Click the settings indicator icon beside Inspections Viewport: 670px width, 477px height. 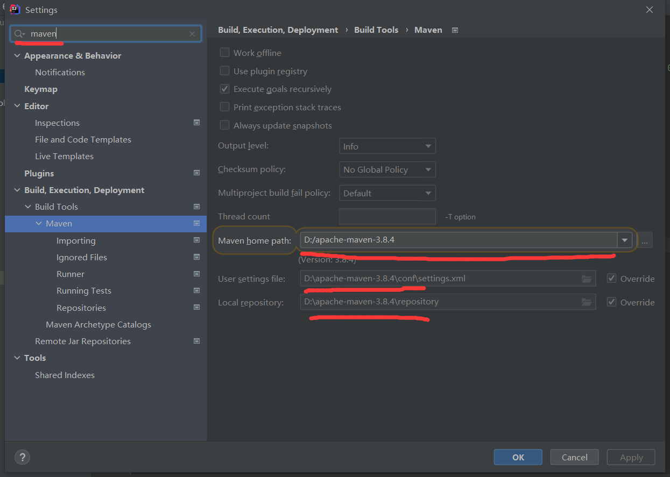[x=196, y=123]
